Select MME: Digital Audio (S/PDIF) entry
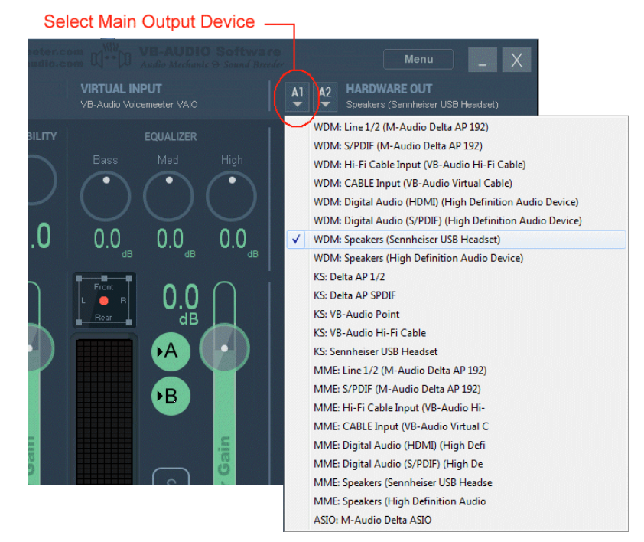 click(x=456, y=464)
